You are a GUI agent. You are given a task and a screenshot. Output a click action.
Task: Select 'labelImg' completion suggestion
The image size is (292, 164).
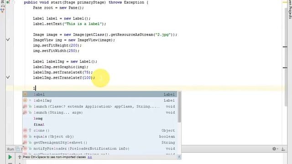[100, 100]
